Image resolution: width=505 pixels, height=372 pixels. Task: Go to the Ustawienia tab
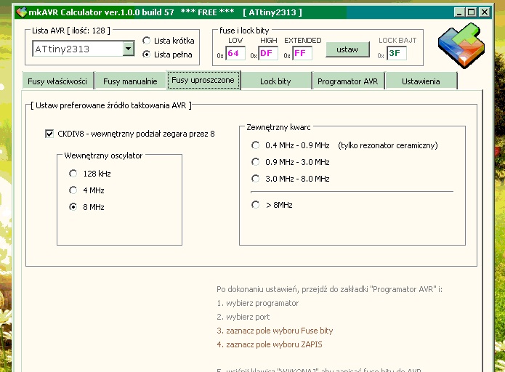421,81
